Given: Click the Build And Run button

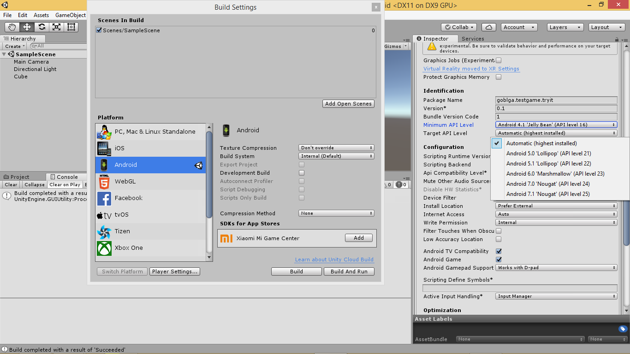Looking at the screenshot, I should tap(349, 271).
